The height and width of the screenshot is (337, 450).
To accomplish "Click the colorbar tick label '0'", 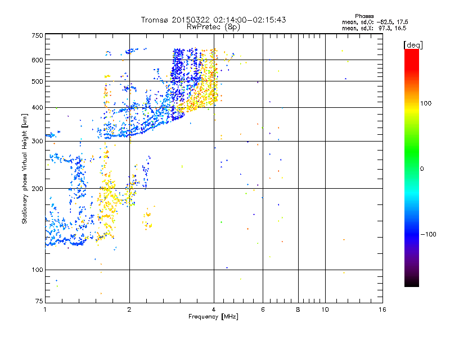I will [421, 169].
